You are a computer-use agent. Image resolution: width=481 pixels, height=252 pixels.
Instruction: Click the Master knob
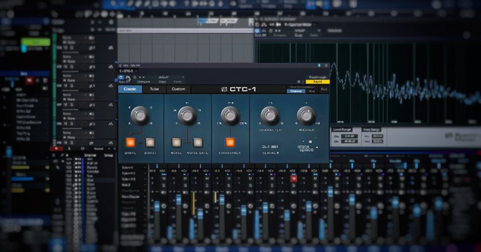(x=306, y=115)
